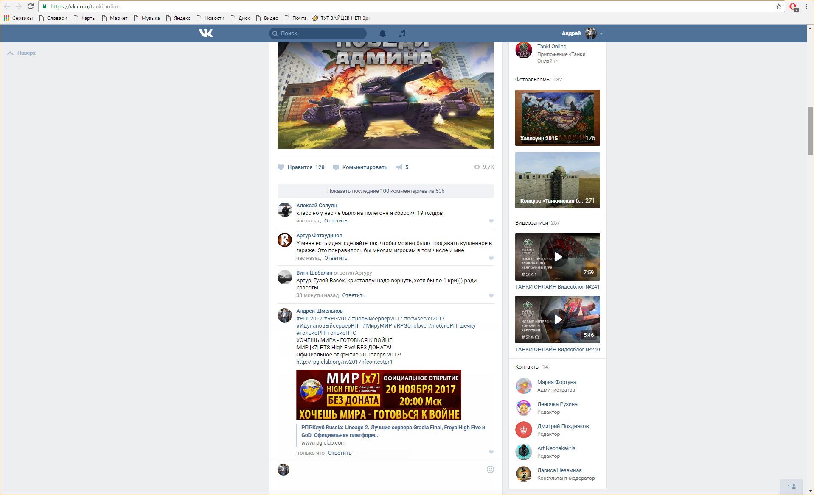This screenshot has width=814, height=495.
Task: Reply to Андрей Шмельков's comment
Action: click(340, 453)
